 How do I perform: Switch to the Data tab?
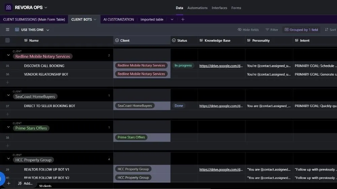coord(179,8)
